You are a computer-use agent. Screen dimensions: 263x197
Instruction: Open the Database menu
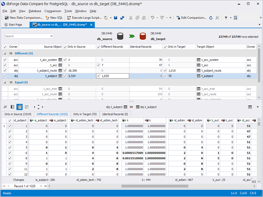(35, 11)
